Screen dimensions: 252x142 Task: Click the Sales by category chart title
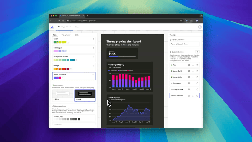tap(116, 65)
